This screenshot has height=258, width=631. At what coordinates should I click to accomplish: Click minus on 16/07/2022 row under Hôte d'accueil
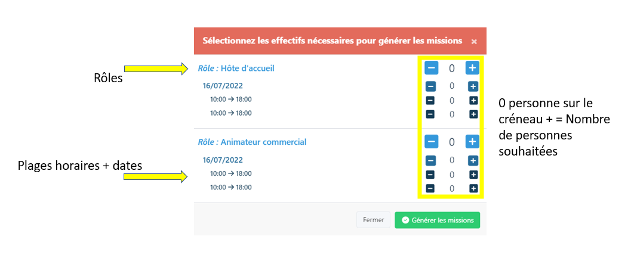430,86
